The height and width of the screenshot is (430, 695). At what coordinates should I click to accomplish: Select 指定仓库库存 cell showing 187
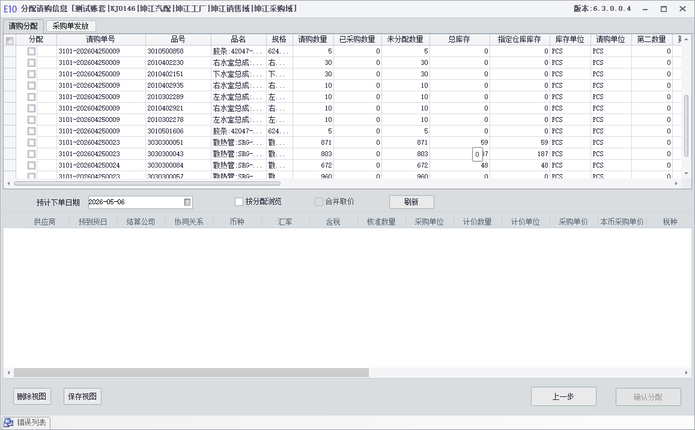tap(520, 154)
